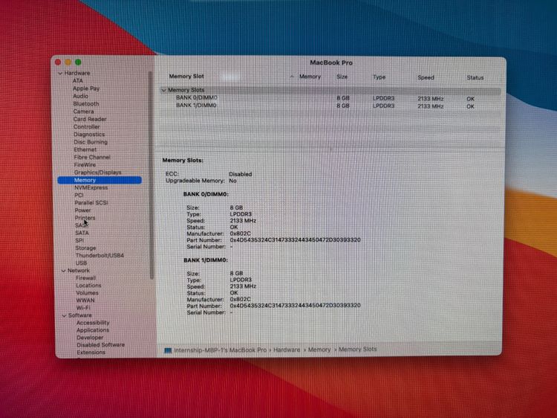Click ECC value Disabled
Screen dimensions: 557x418
tap(241, 174)
